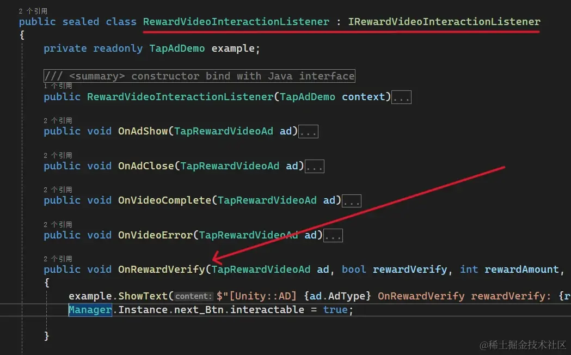This screenshot has height=355, width=571.
Task: Click the OnAdClose method name
Action: coord(146,166)
